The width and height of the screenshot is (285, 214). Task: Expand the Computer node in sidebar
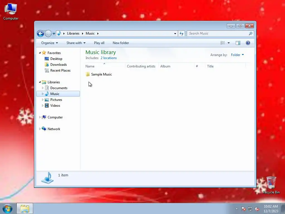[x=40, y=117]
